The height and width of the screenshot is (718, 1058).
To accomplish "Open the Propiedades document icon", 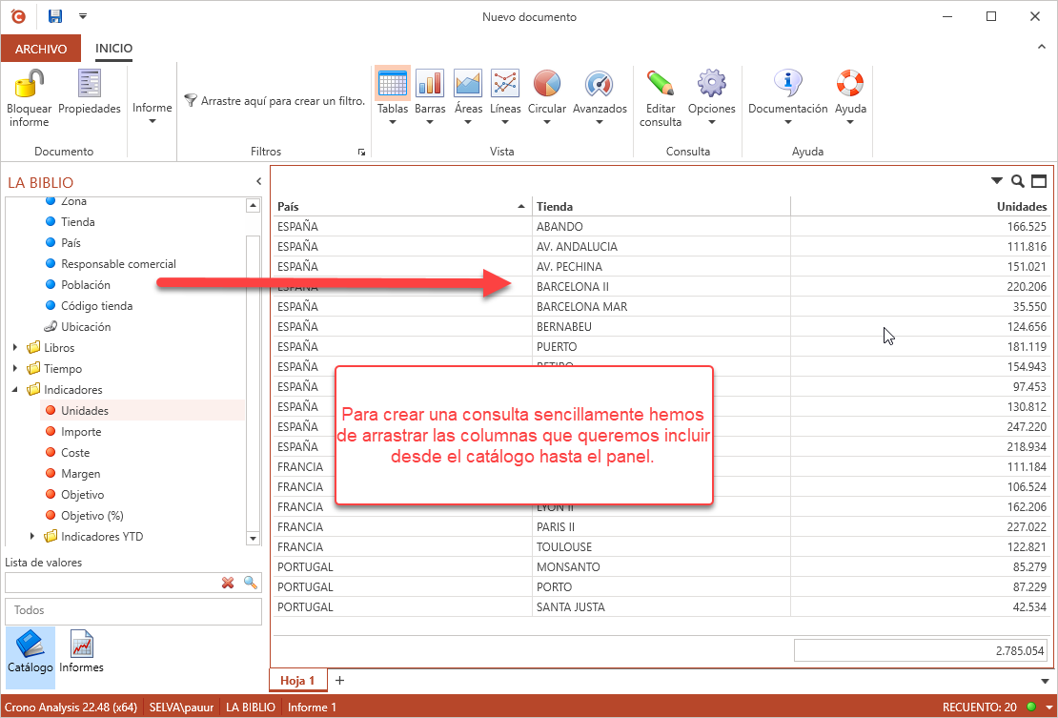I will [90, 85].
